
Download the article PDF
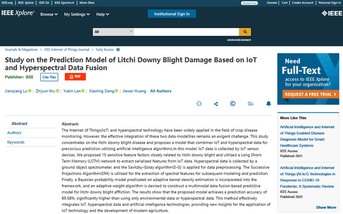click(x=75, y=77)
